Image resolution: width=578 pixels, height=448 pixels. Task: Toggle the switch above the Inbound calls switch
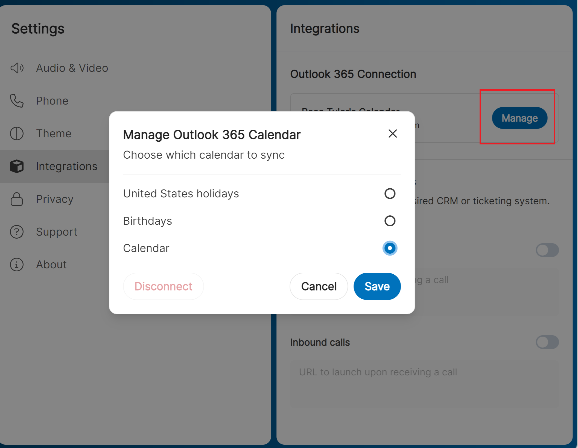click(x=547, y=250)
